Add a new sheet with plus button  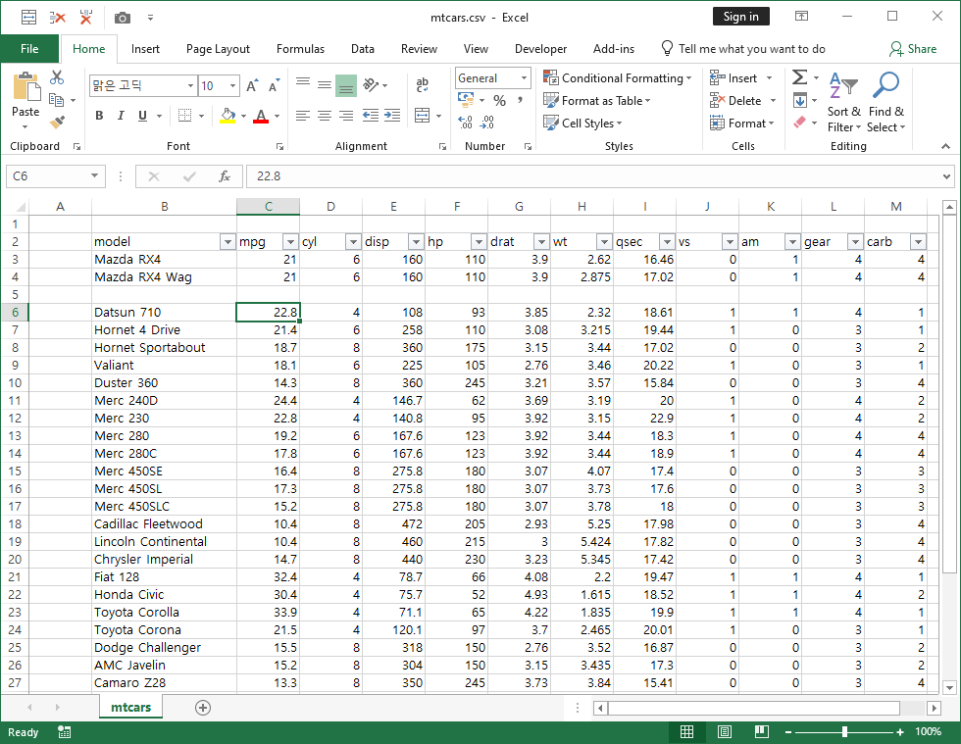pos(203,708)
